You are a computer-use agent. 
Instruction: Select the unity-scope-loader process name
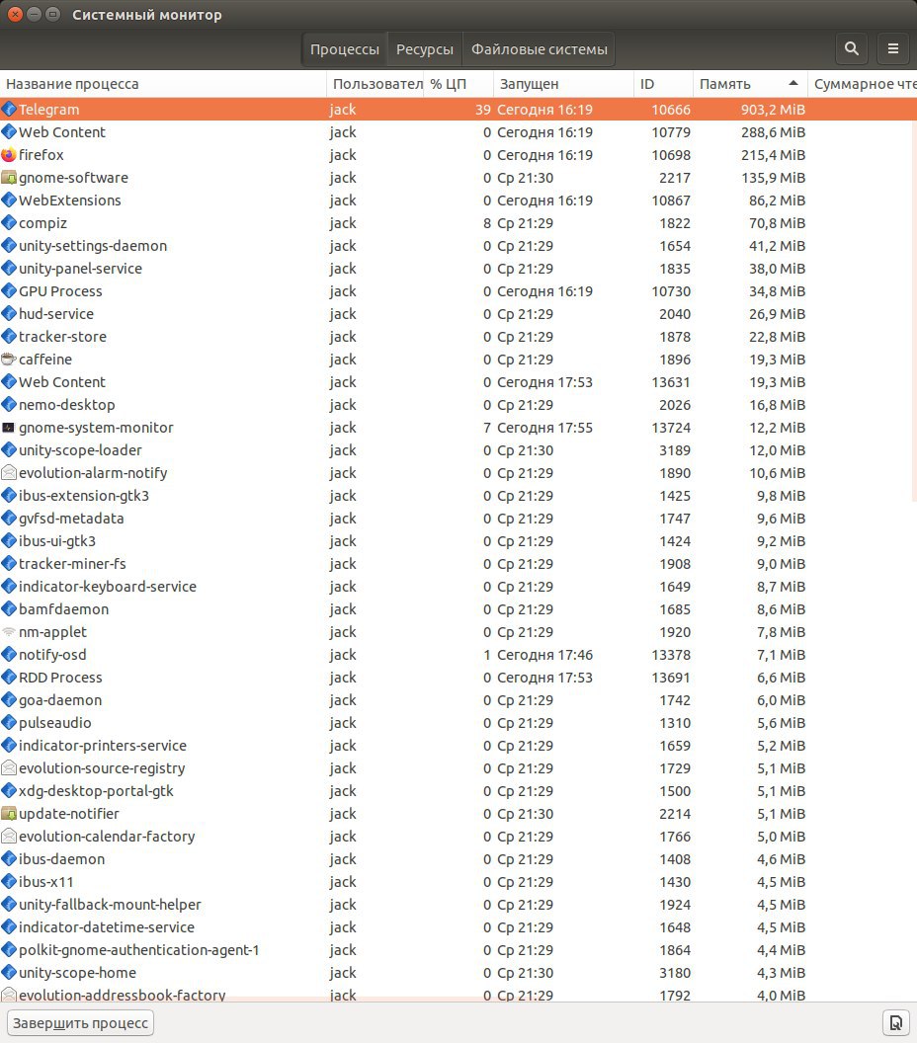point(80,450)
